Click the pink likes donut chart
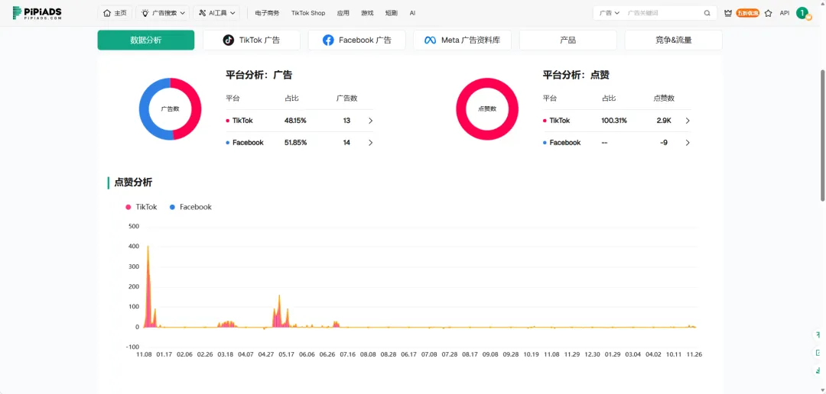 click(487, 109)
